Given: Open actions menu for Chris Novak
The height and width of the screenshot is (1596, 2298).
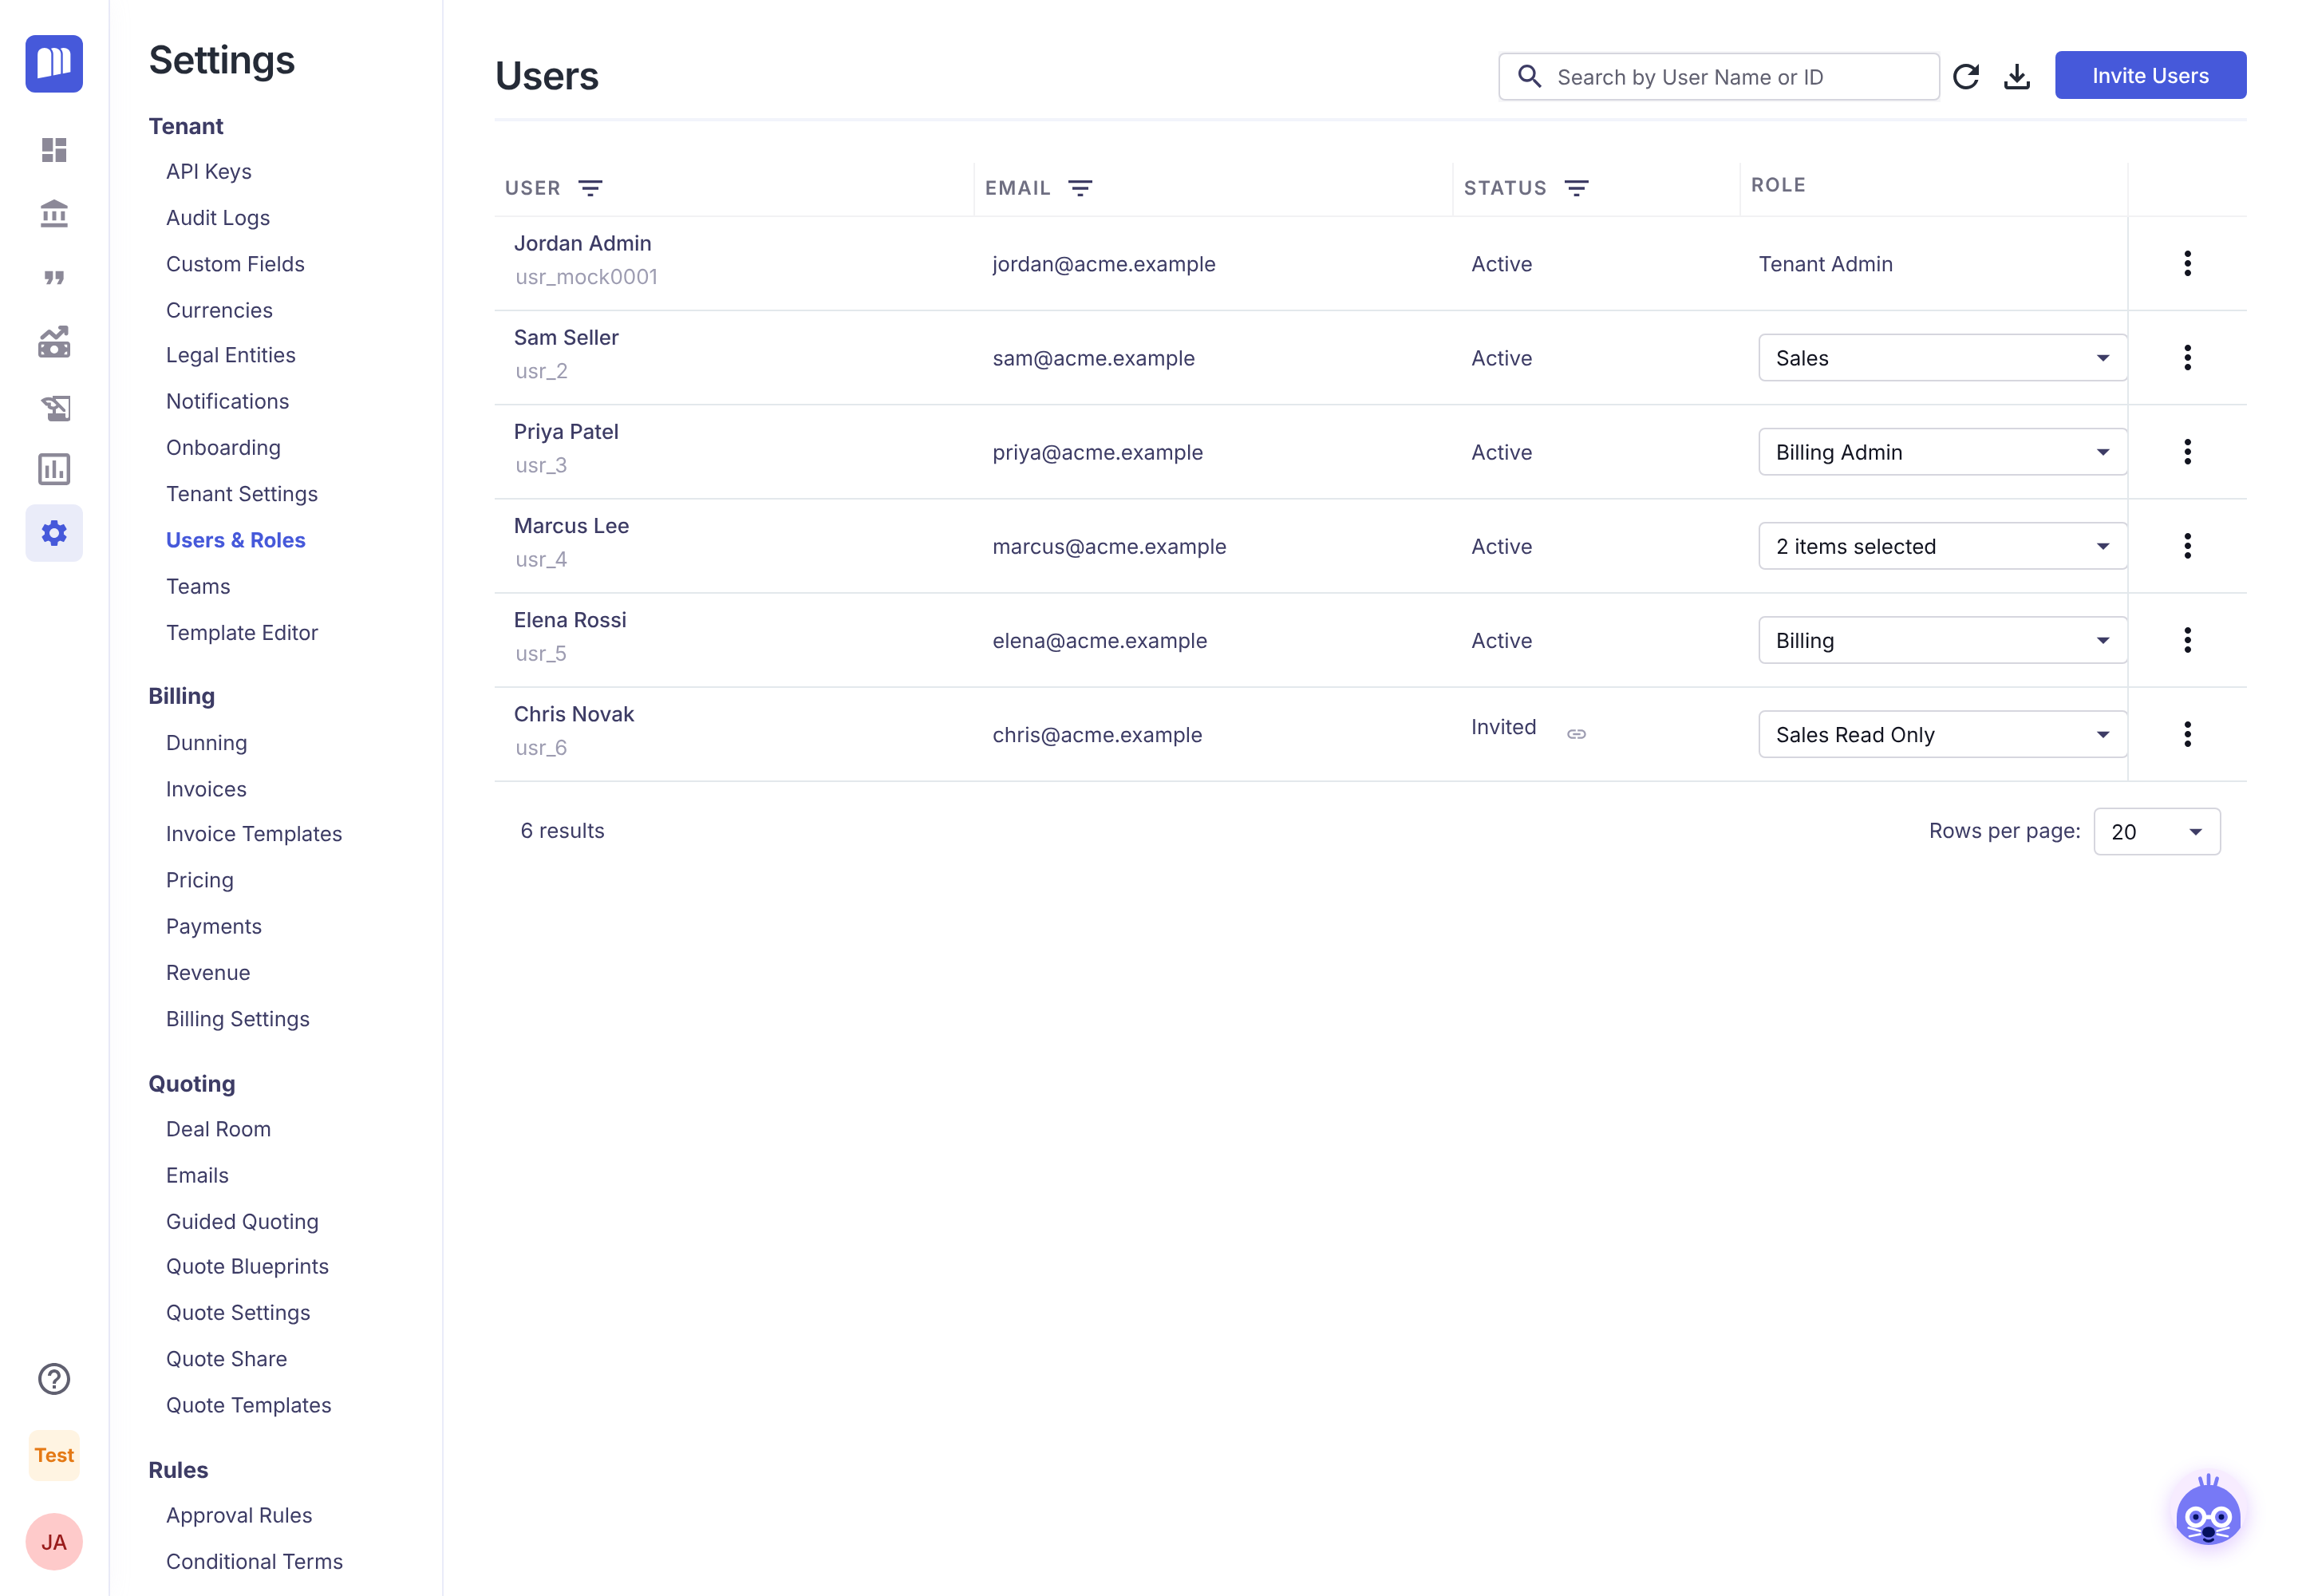Looking at the screenshot, I should [2187, 734].
